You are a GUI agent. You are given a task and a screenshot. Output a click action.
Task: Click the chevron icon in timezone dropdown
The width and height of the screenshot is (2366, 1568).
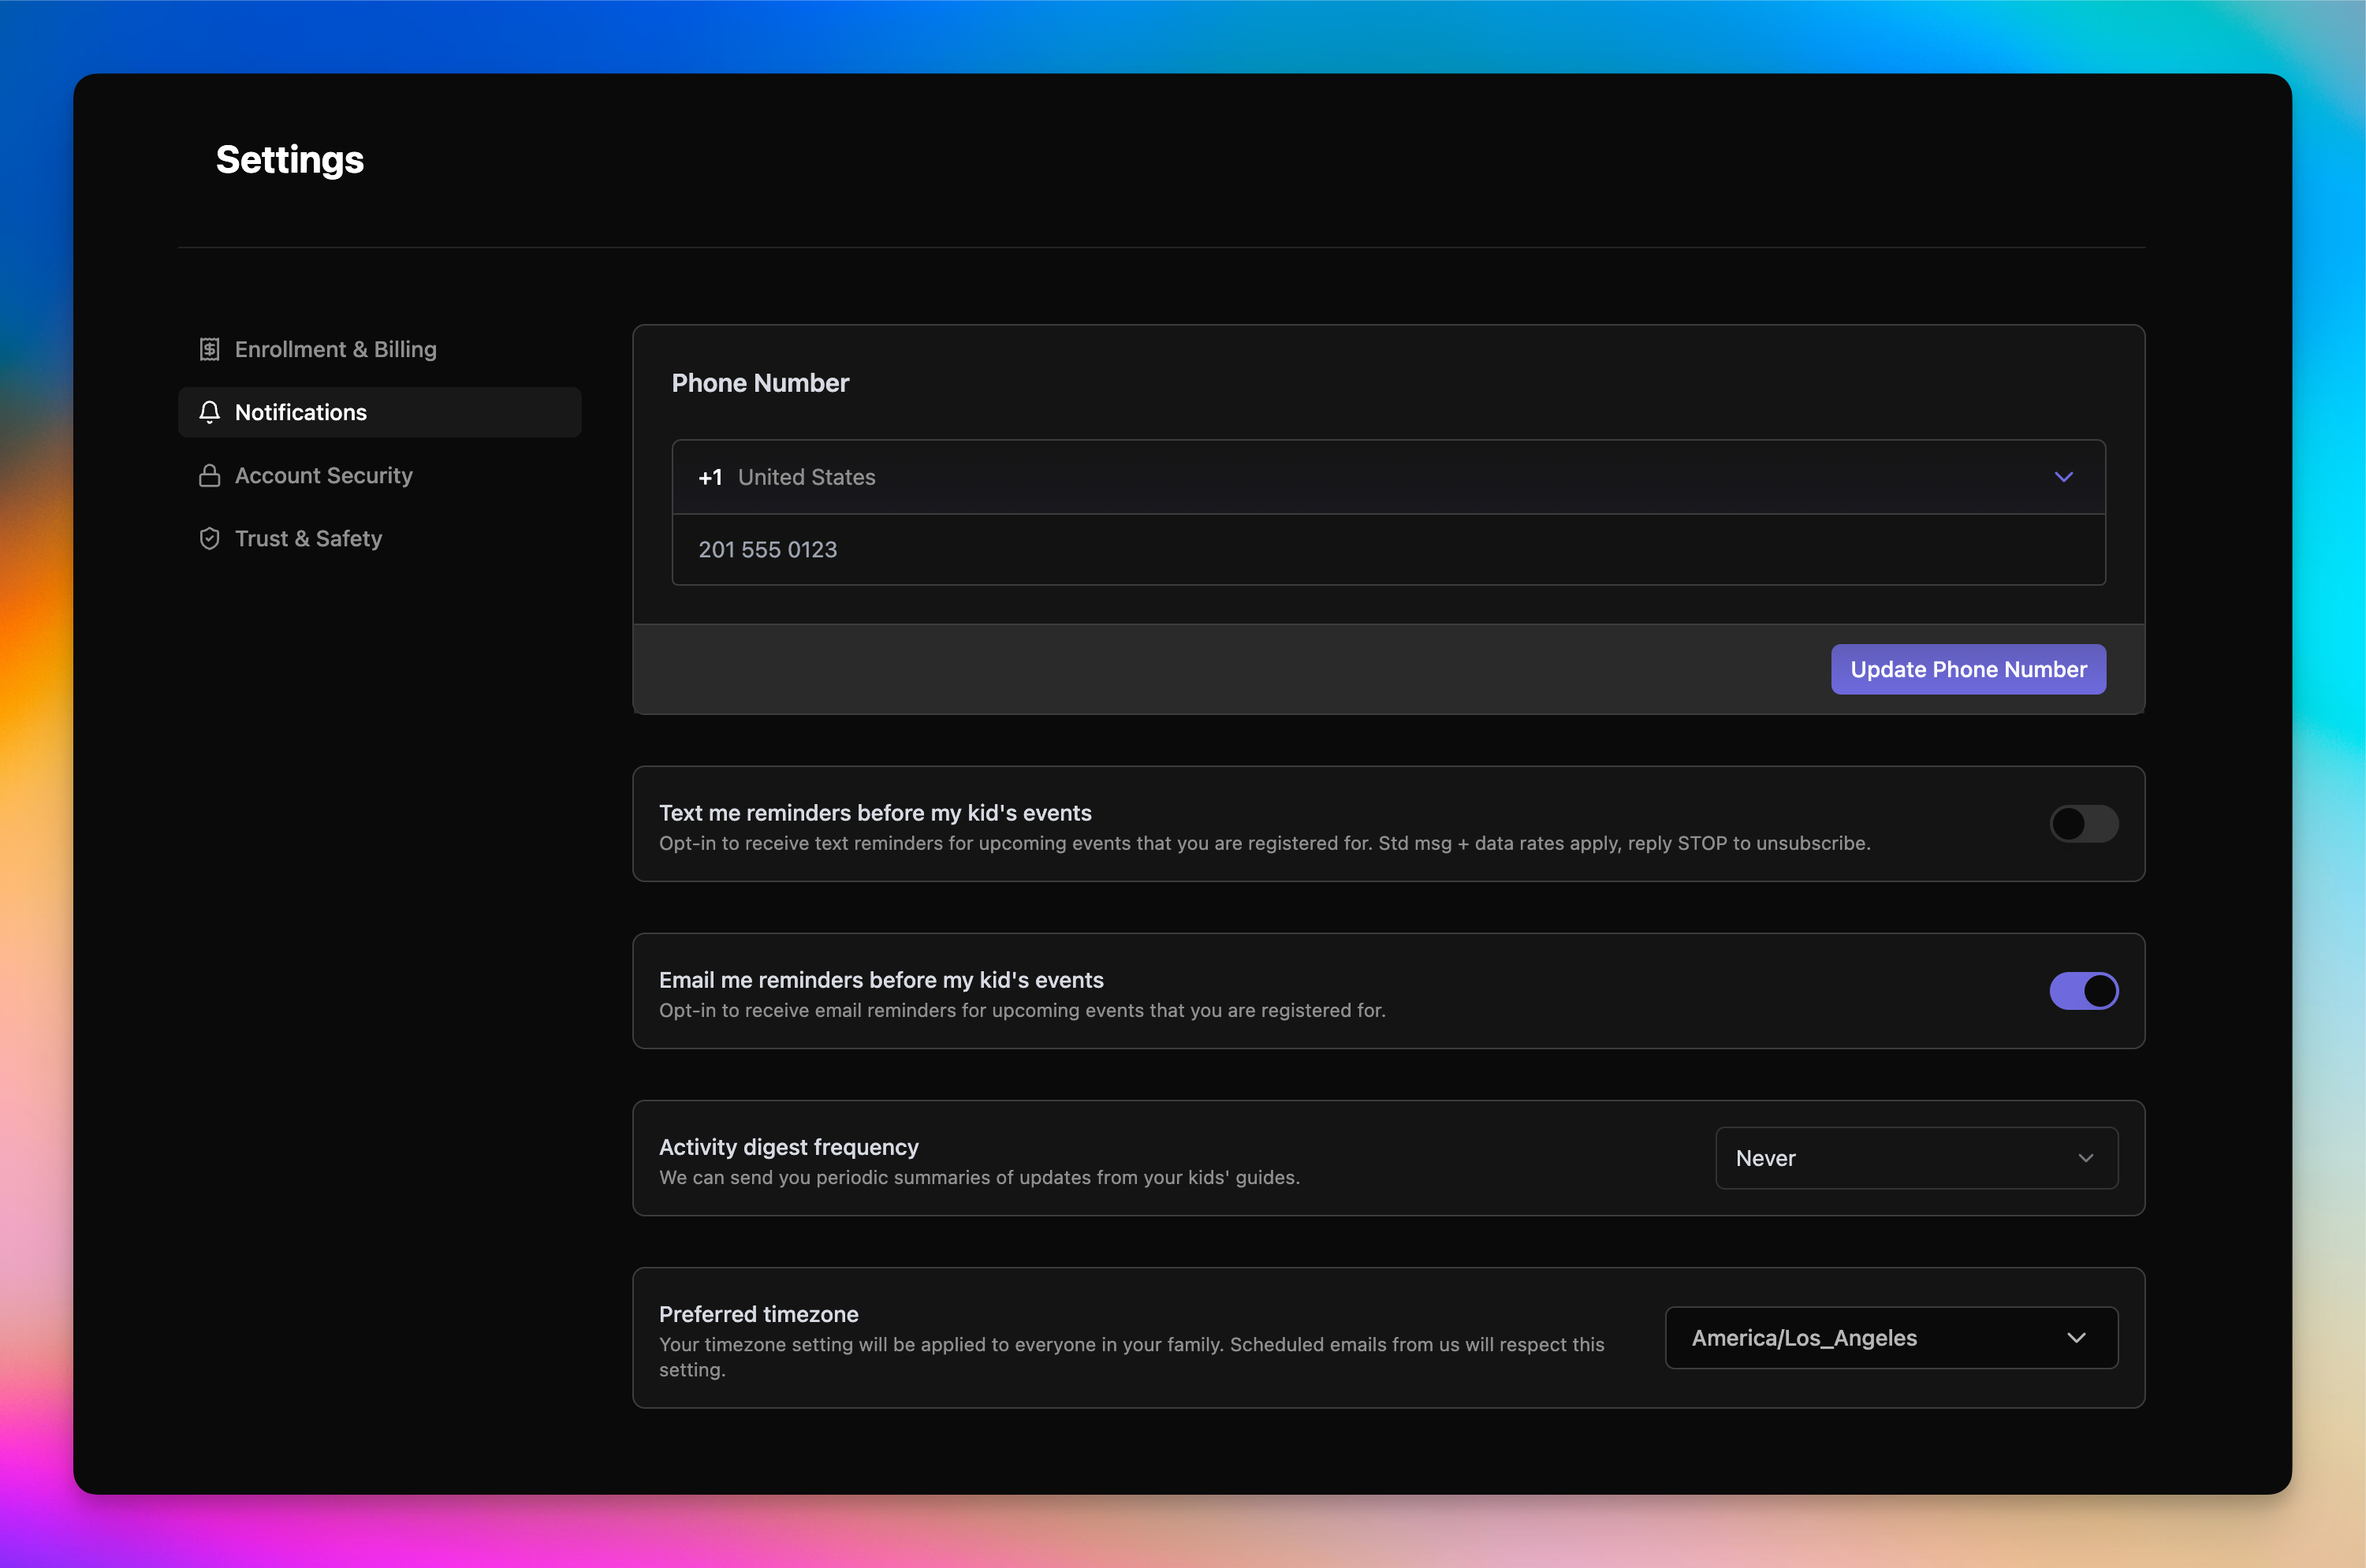[x=2076, y=1338]
